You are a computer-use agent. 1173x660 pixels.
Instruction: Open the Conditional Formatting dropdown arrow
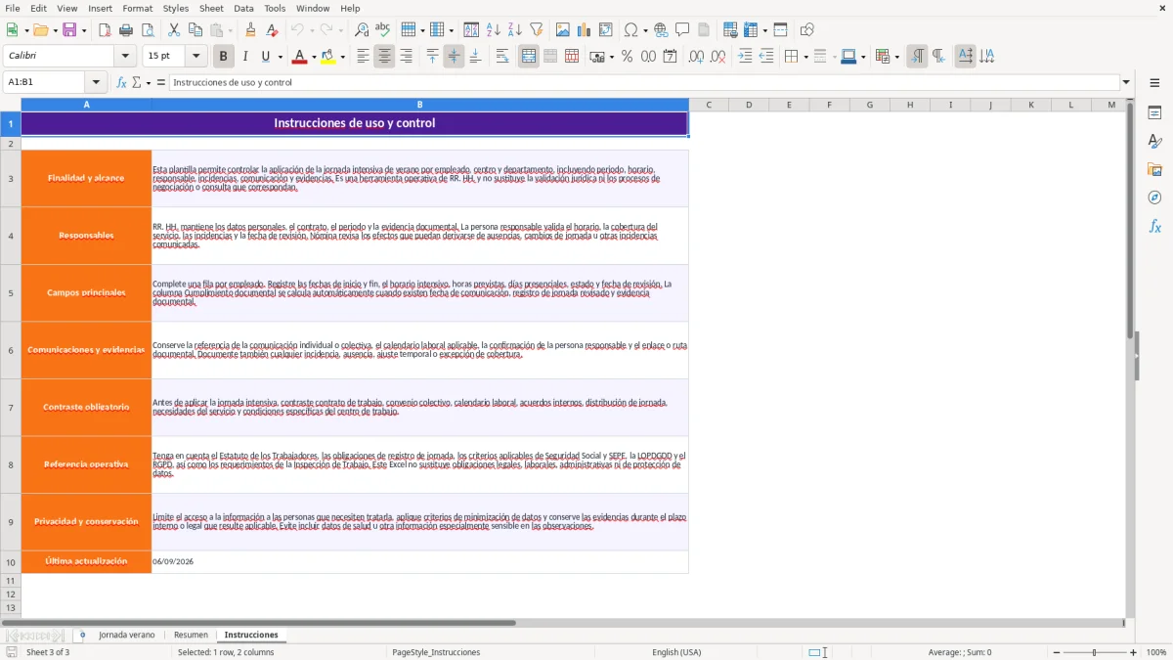tap(896, 57)
